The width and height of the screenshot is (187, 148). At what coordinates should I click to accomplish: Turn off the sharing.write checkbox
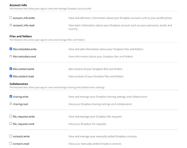(x=11, y=96)
